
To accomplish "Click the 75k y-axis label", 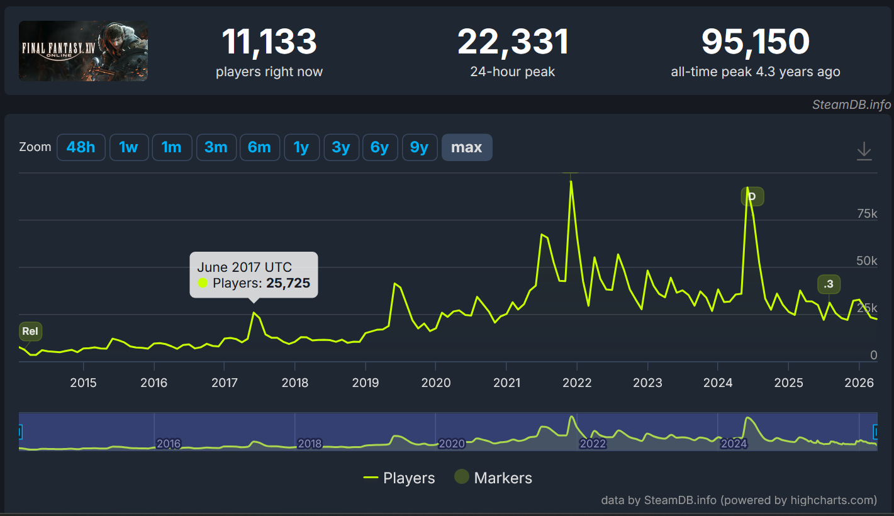I will [867, 214].
